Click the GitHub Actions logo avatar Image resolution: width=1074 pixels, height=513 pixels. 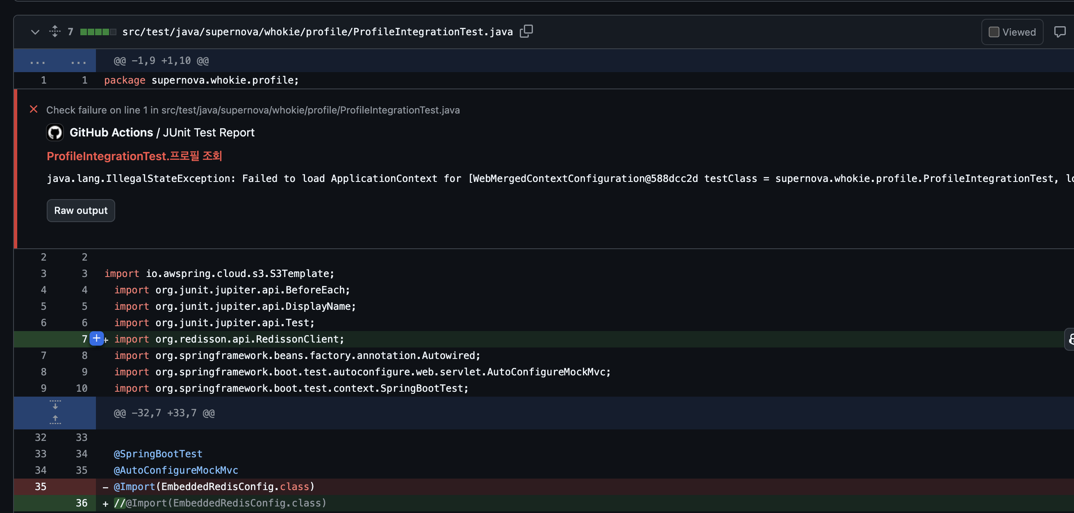pos(55,132)
